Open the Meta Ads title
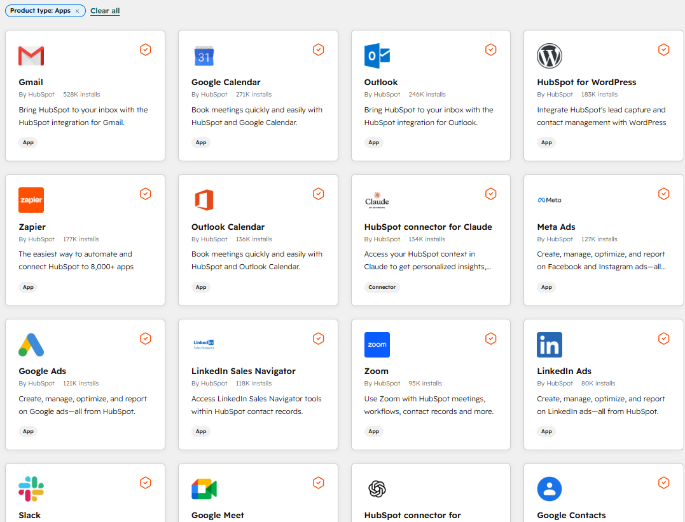 [x=556, y=227]
